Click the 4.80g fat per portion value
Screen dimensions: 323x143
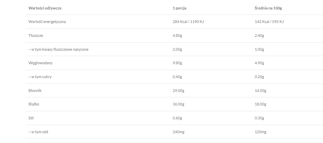point(177,35)
